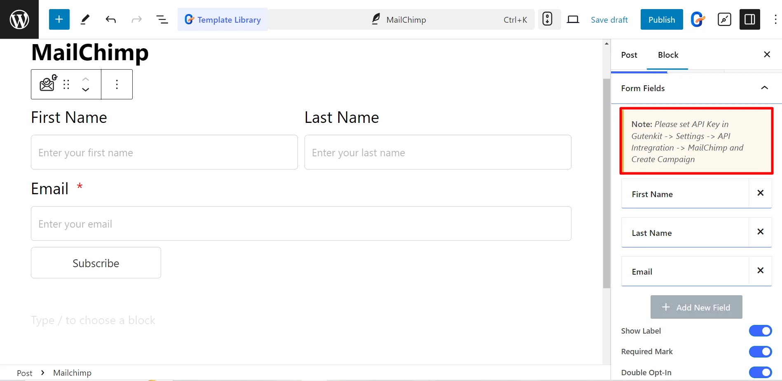782x381 pixels.
Task: Click the MailChimp post title
Action: pyautogui.click(x=90, y=52)
